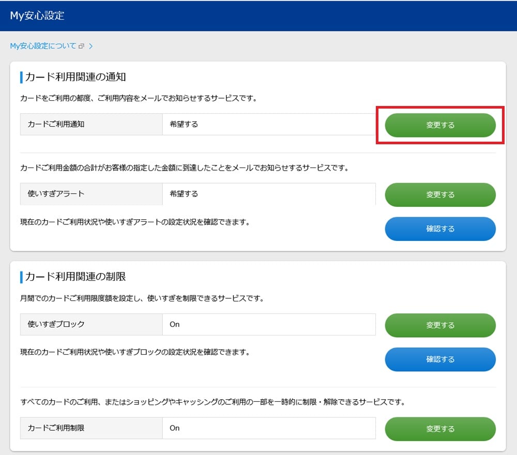Viewport: 517px width, 455px height.
Task: Click the description starting カードをご利用の都度
Action: [x=139, y=98]
